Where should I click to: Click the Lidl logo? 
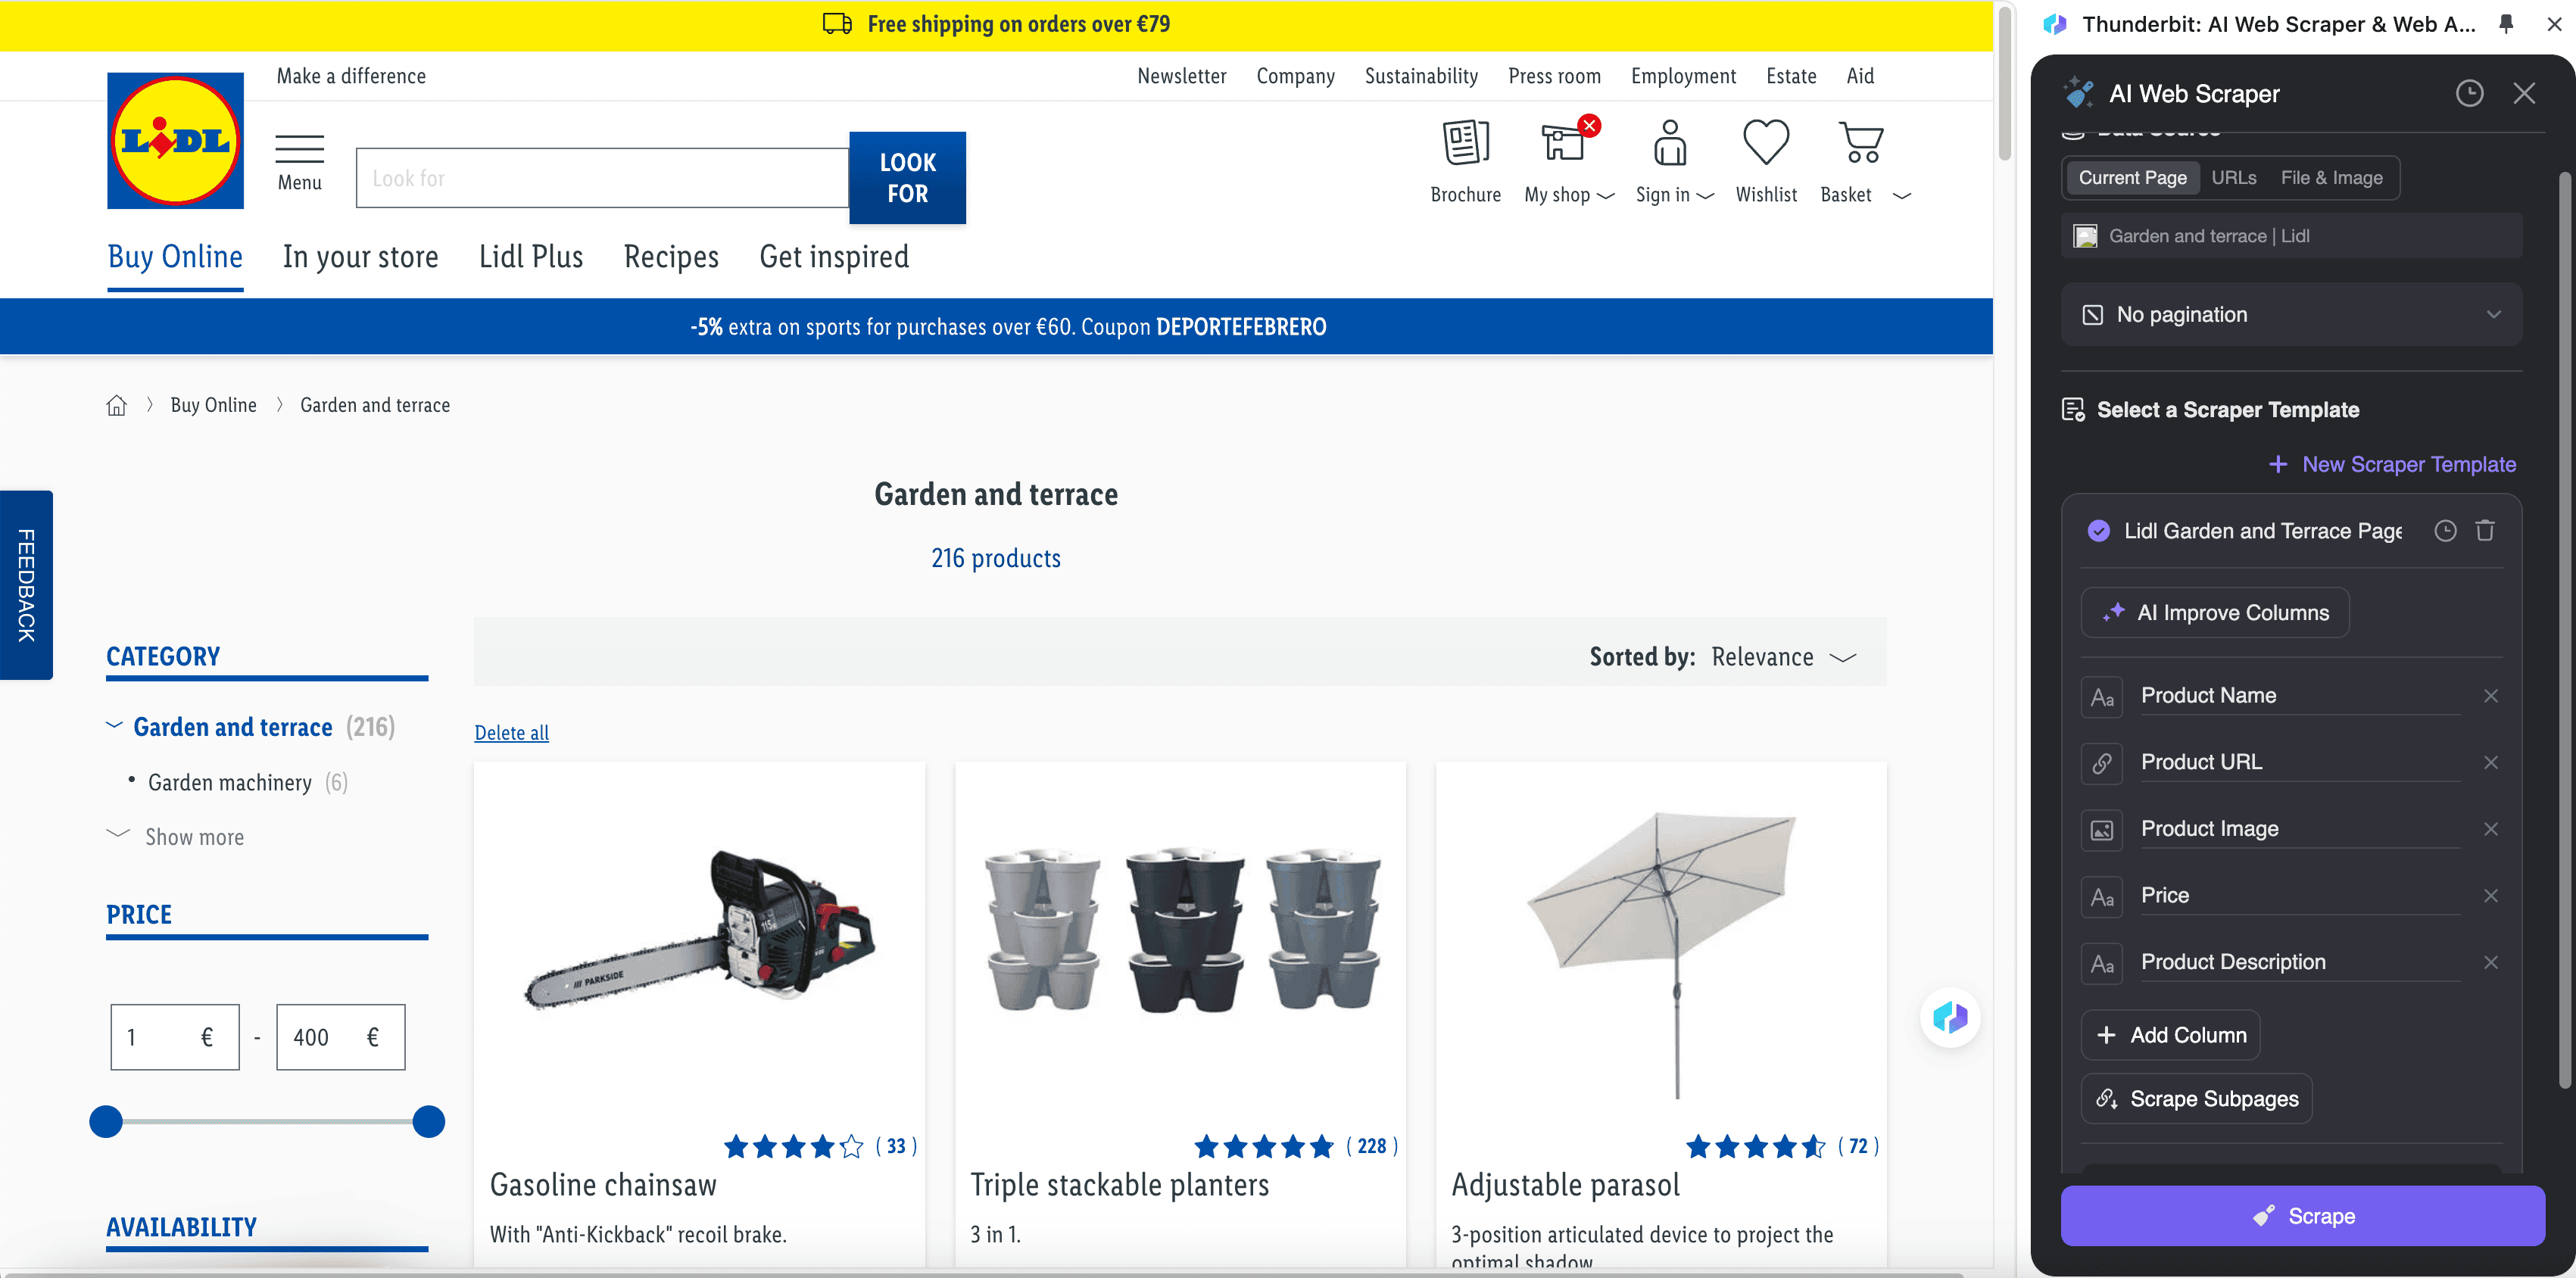point(176,141)
